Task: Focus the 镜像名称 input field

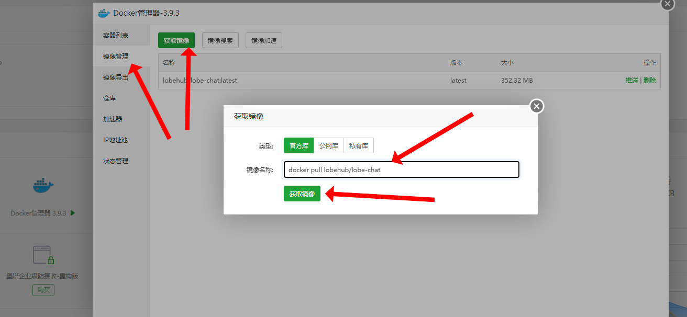Action: [402, 169]
